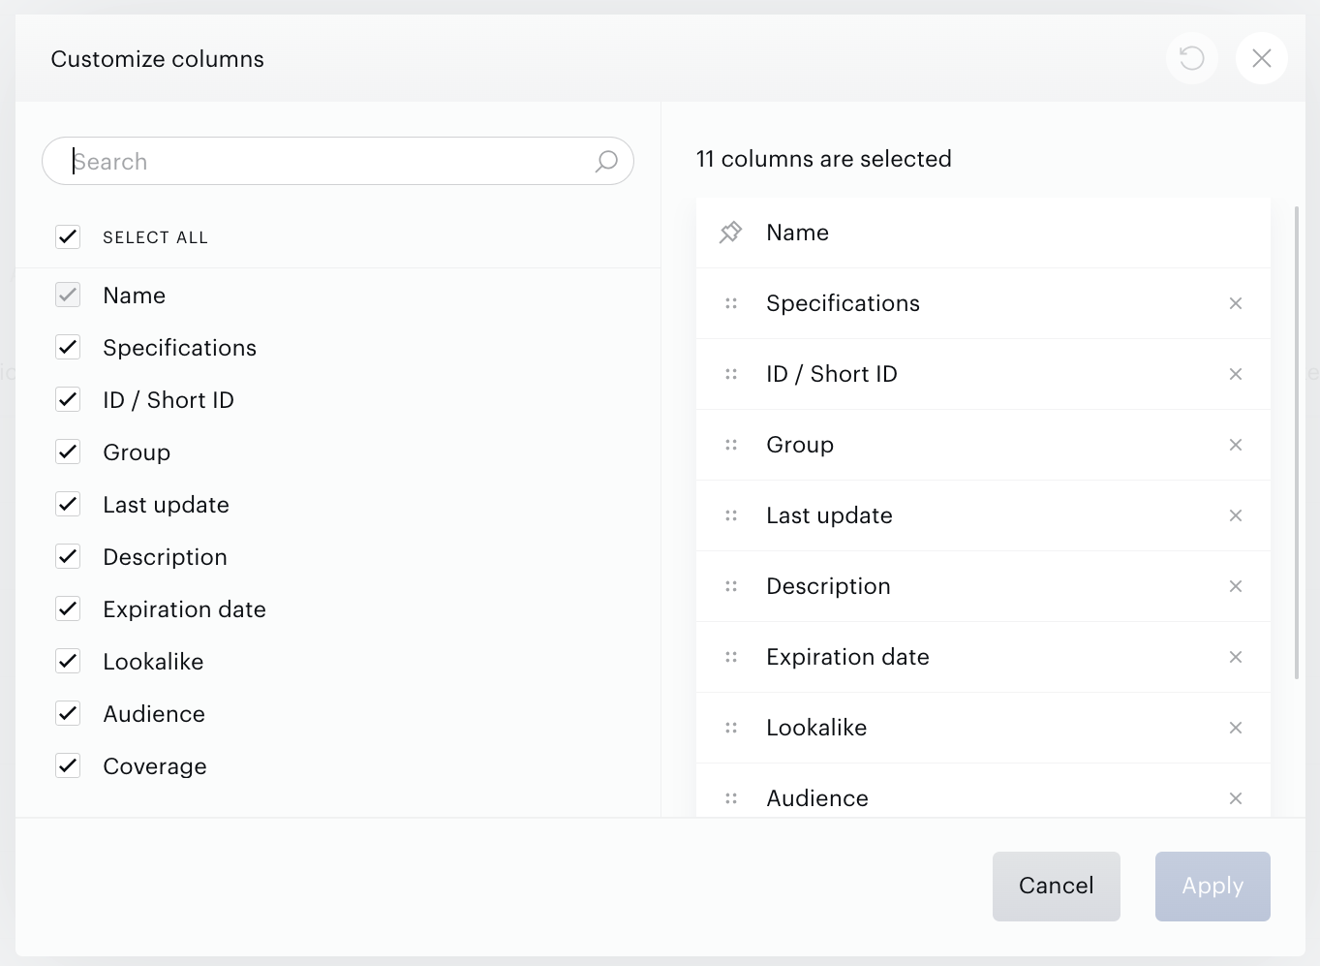The image size is (1320, 966).
Task: Click the disabled Name checkbox
Action: tap(68, 295)
